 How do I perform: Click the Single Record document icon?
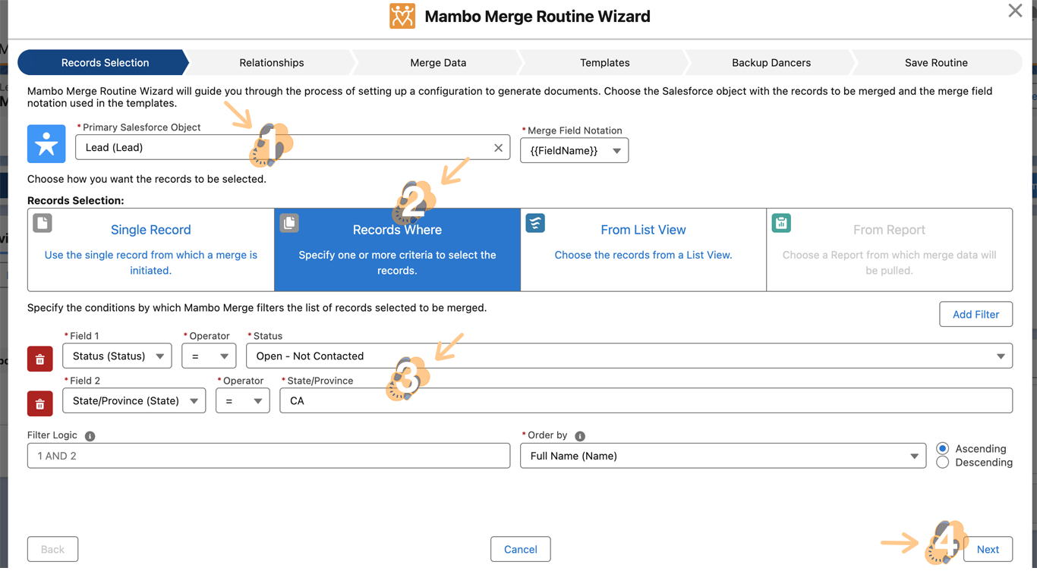coord(43,223)
